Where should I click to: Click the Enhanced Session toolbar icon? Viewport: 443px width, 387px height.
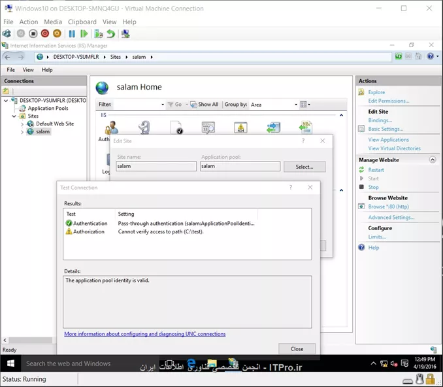tap(125, 34)
